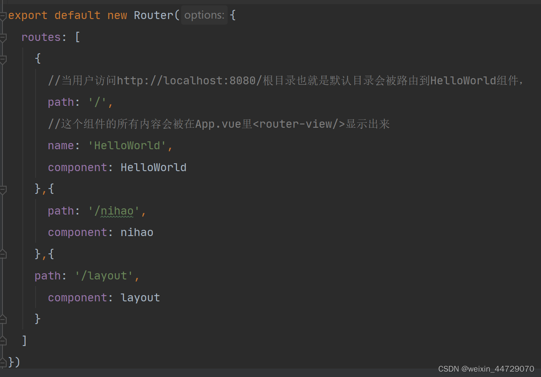This screenshot has width=541, height=377.
Task: Click the '/layout' path string
Action: (104, 276)
